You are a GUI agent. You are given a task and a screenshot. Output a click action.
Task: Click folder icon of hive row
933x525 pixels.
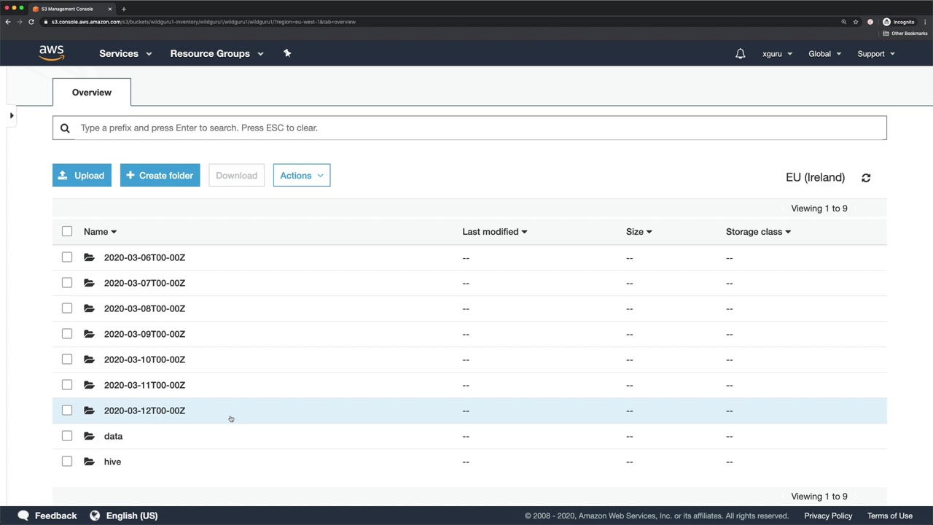point(89,462)
